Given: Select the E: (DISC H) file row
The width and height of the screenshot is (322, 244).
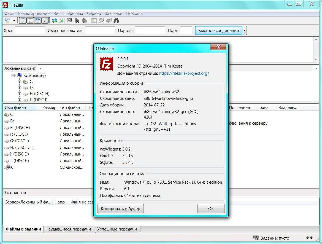Looking at the screenshot, I should pyautogui.click(x=48, y=128).
